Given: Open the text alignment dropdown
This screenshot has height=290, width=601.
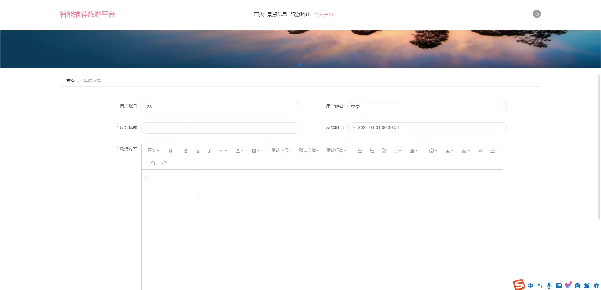Looking at the screenshot, I should click(397, 151).
